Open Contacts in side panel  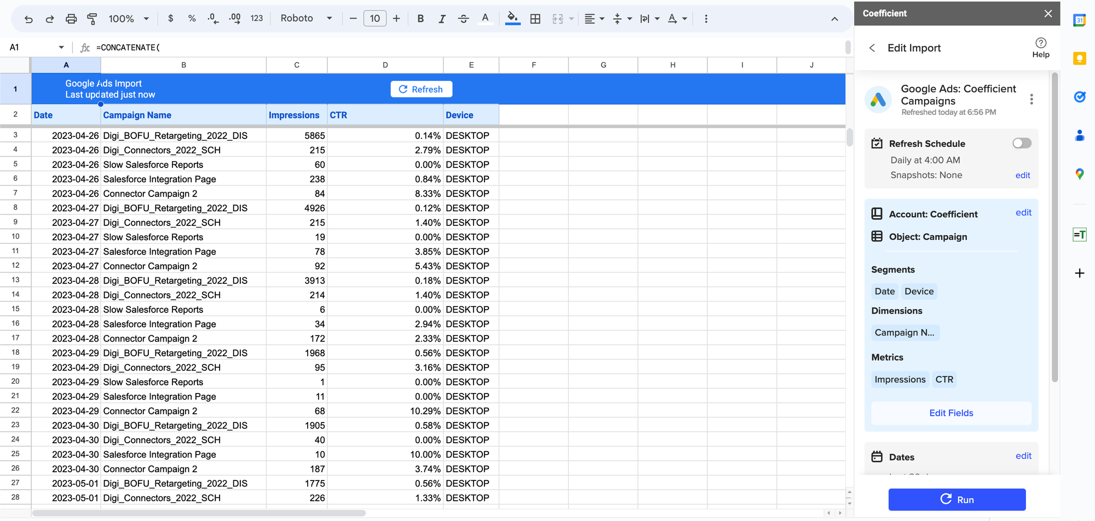1079,135
